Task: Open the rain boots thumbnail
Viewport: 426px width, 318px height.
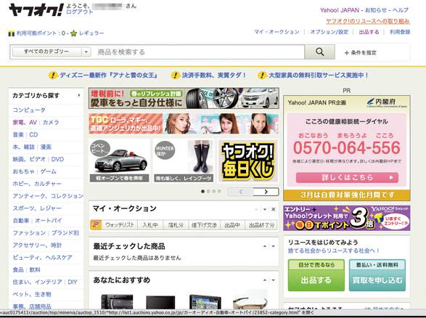Action: (x=184, y=160)
